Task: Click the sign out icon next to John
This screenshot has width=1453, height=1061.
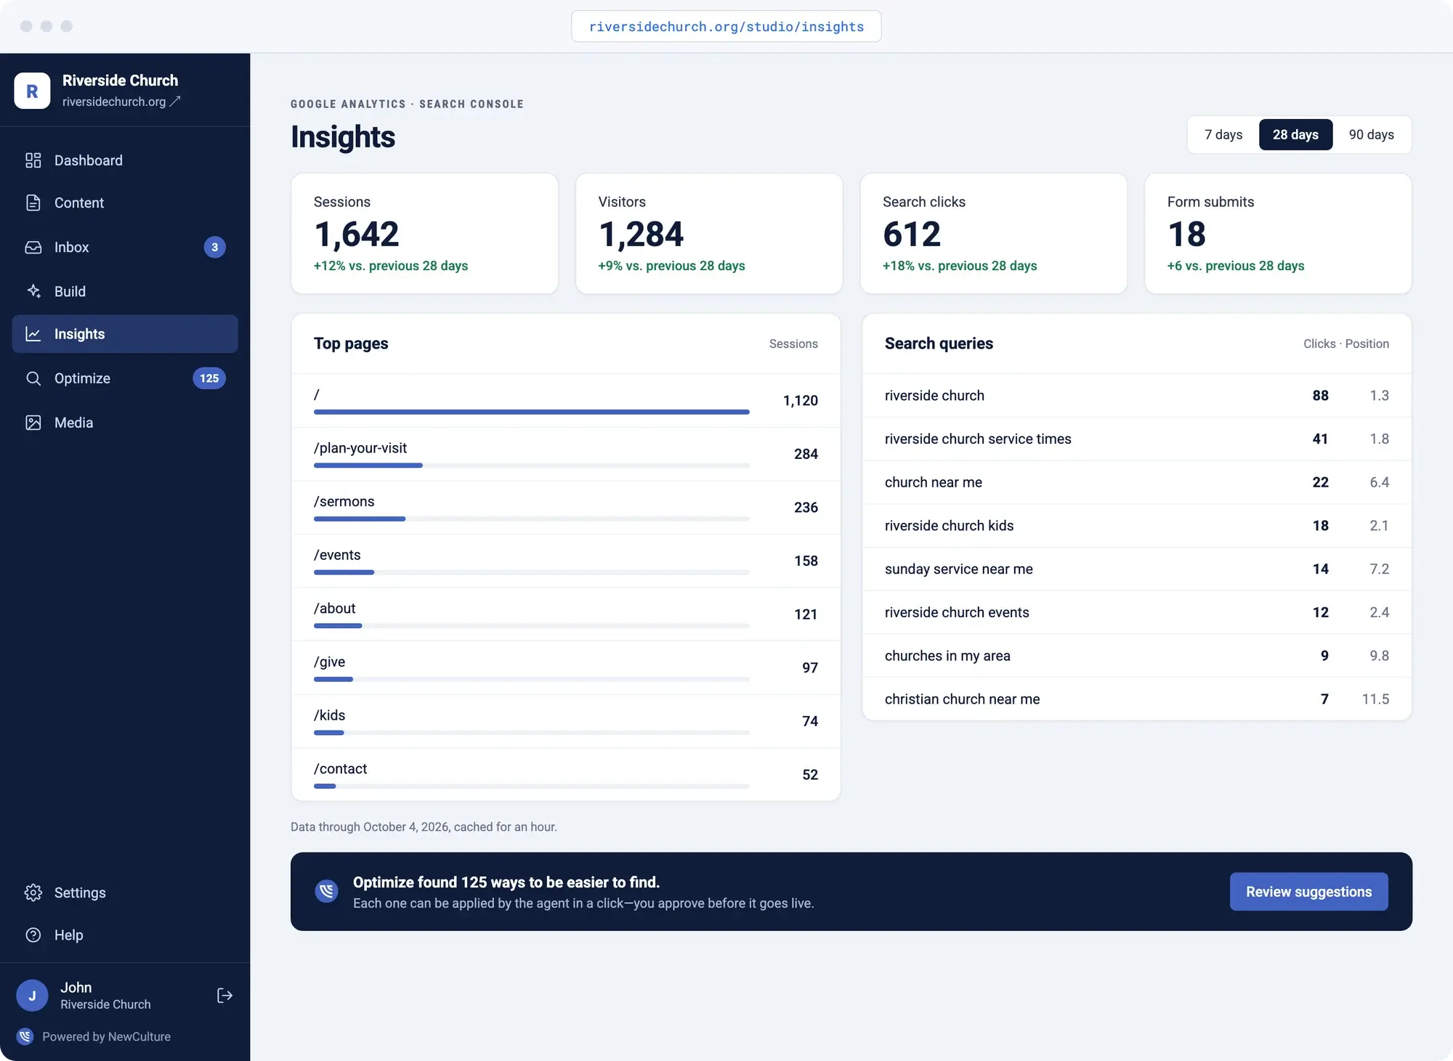Action: tap(224, 996)
